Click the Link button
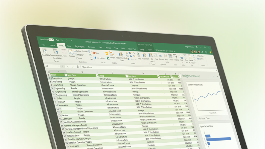The height and width of the screenshot is (149, 265). point(181,58)
